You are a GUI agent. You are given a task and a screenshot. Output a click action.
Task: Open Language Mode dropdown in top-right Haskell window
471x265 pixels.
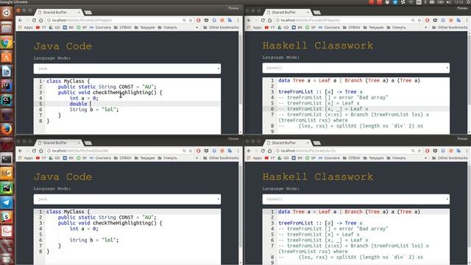[356, 68]
